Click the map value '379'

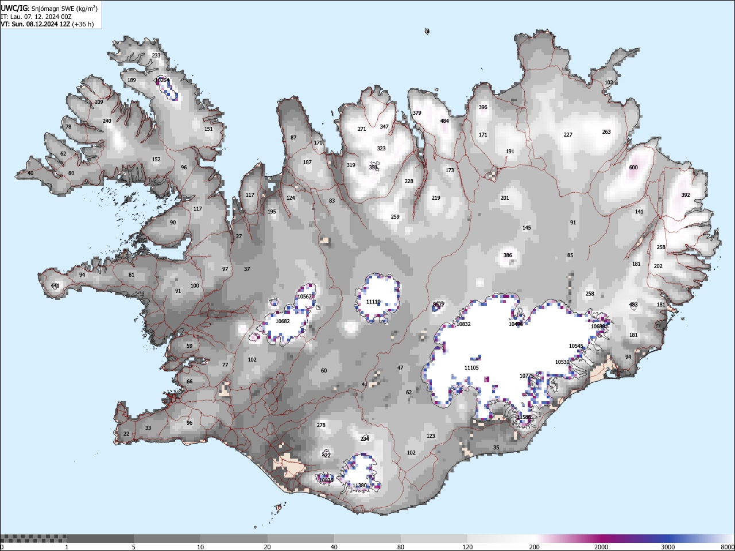(417, 113)
